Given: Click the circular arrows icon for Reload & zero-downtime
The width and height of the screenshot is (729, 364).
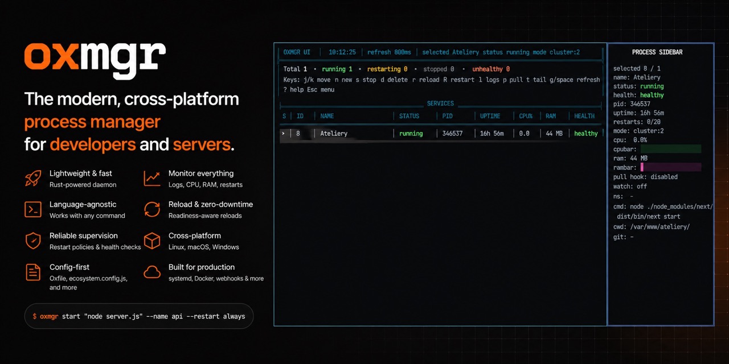Looking at the screenshot, I should coord(152,209).
